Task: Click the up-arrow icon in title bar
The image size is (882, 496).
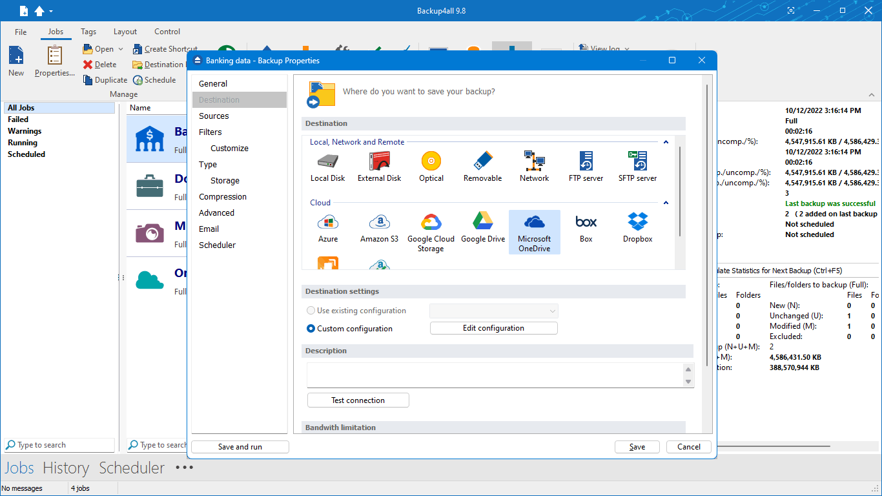Action: pos(39,10)
